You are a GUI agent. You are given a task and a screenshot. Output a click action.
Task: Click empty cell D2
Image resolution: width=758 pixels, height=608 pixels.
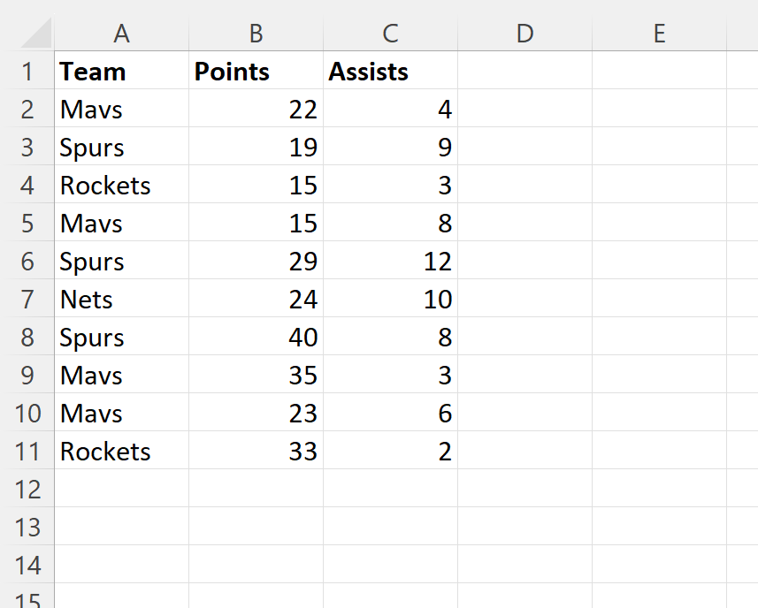click(525, 109)
